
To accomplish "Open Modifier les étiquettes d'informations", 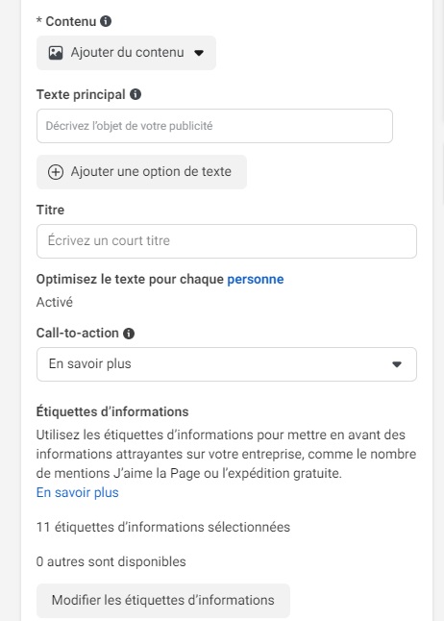I will pyautogui.click(x=163, y=601).
